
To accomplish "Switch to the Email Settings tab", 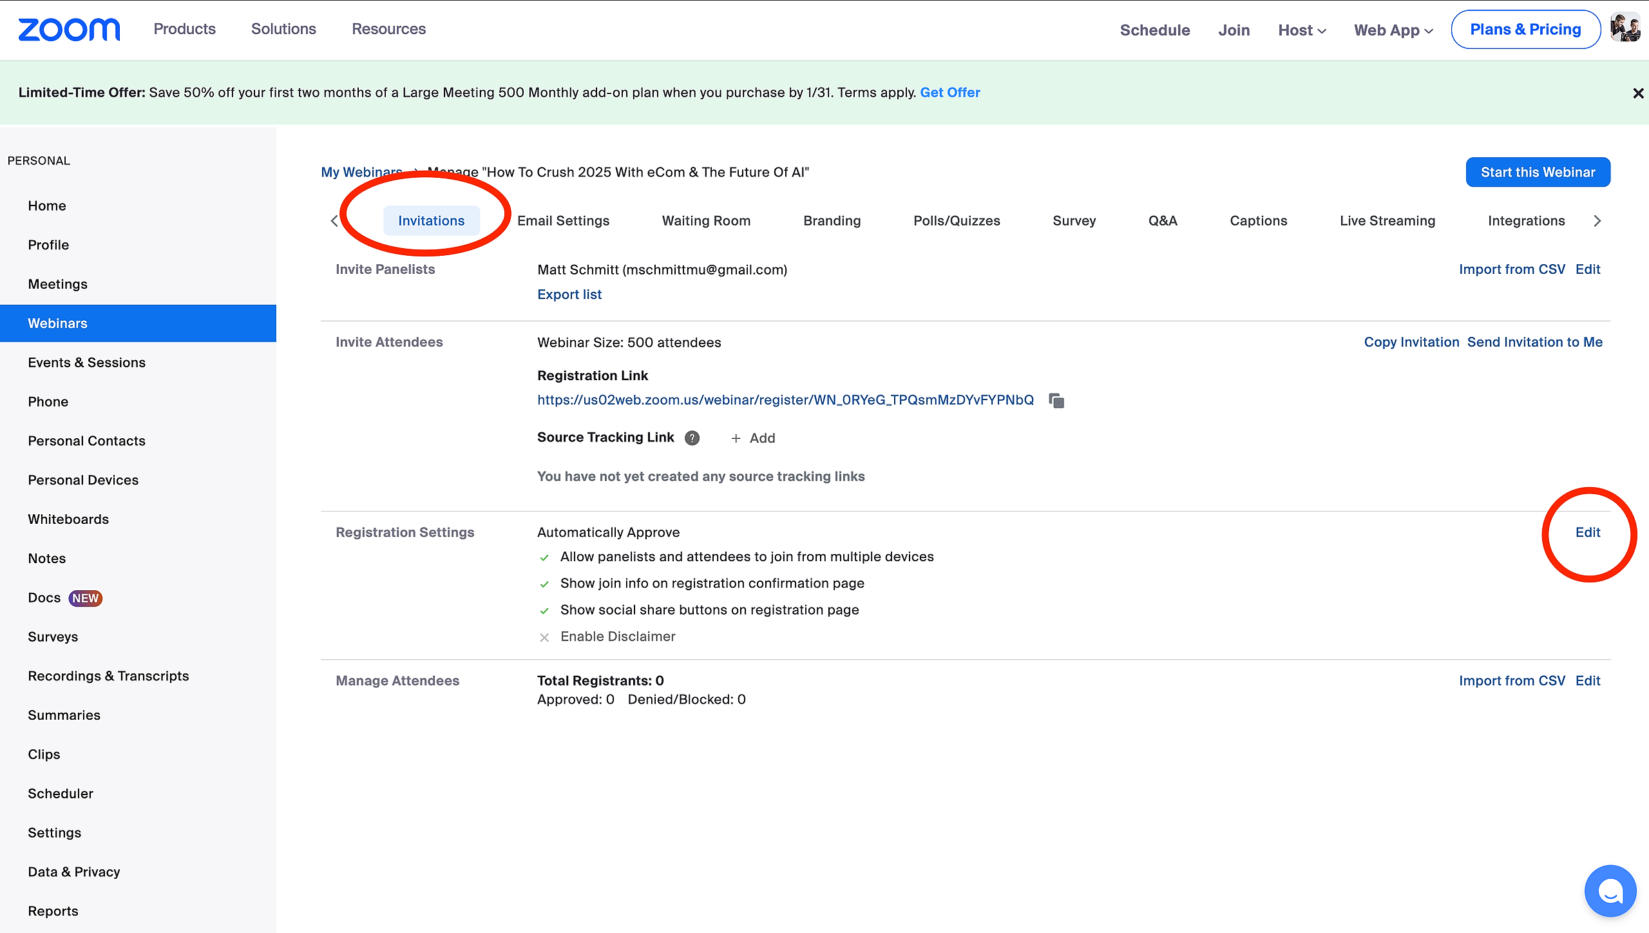I will tap(563, 221).
